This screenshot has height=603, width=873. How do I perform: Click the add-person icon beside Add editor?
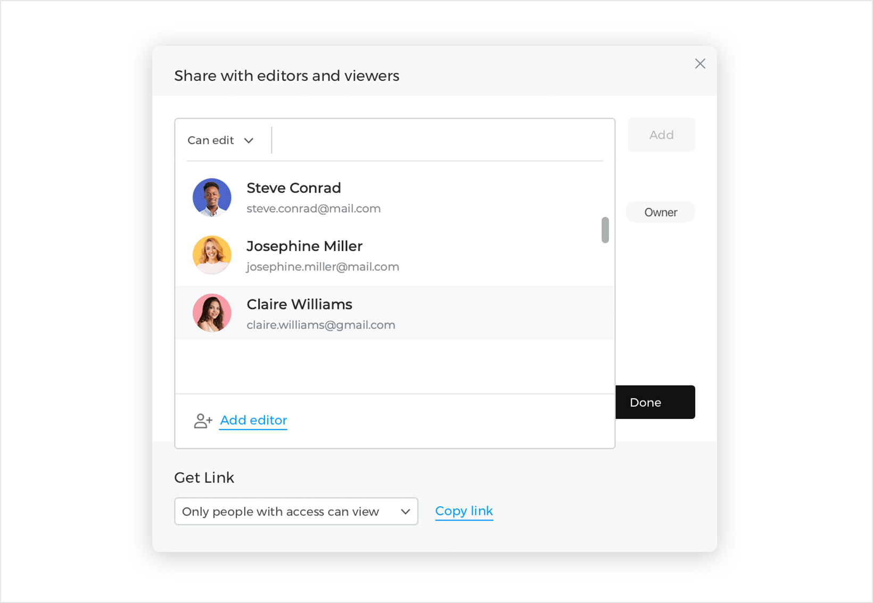(x=203, y=421)
